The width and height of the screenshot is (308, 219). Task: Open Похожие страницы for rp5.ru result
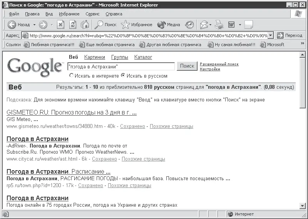tap(129, 185)
